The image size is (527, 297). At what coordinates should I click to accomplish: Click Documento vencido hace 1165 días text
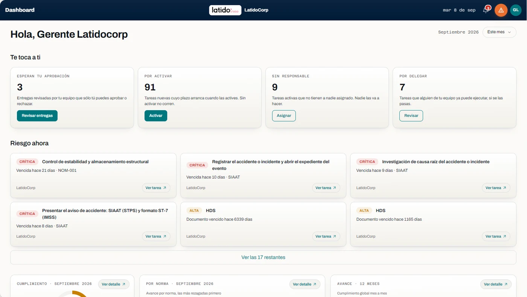click(x=389, y=219)
